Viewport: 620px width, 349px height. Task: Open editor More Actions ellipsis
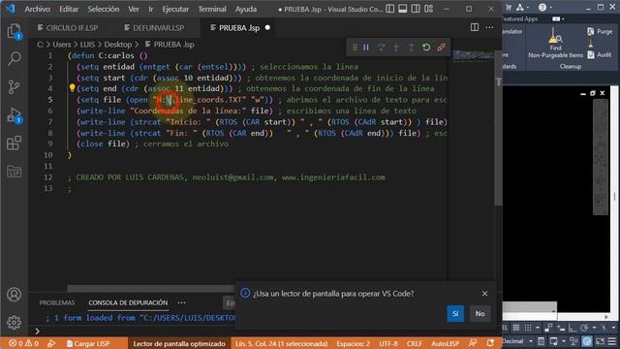489,27
